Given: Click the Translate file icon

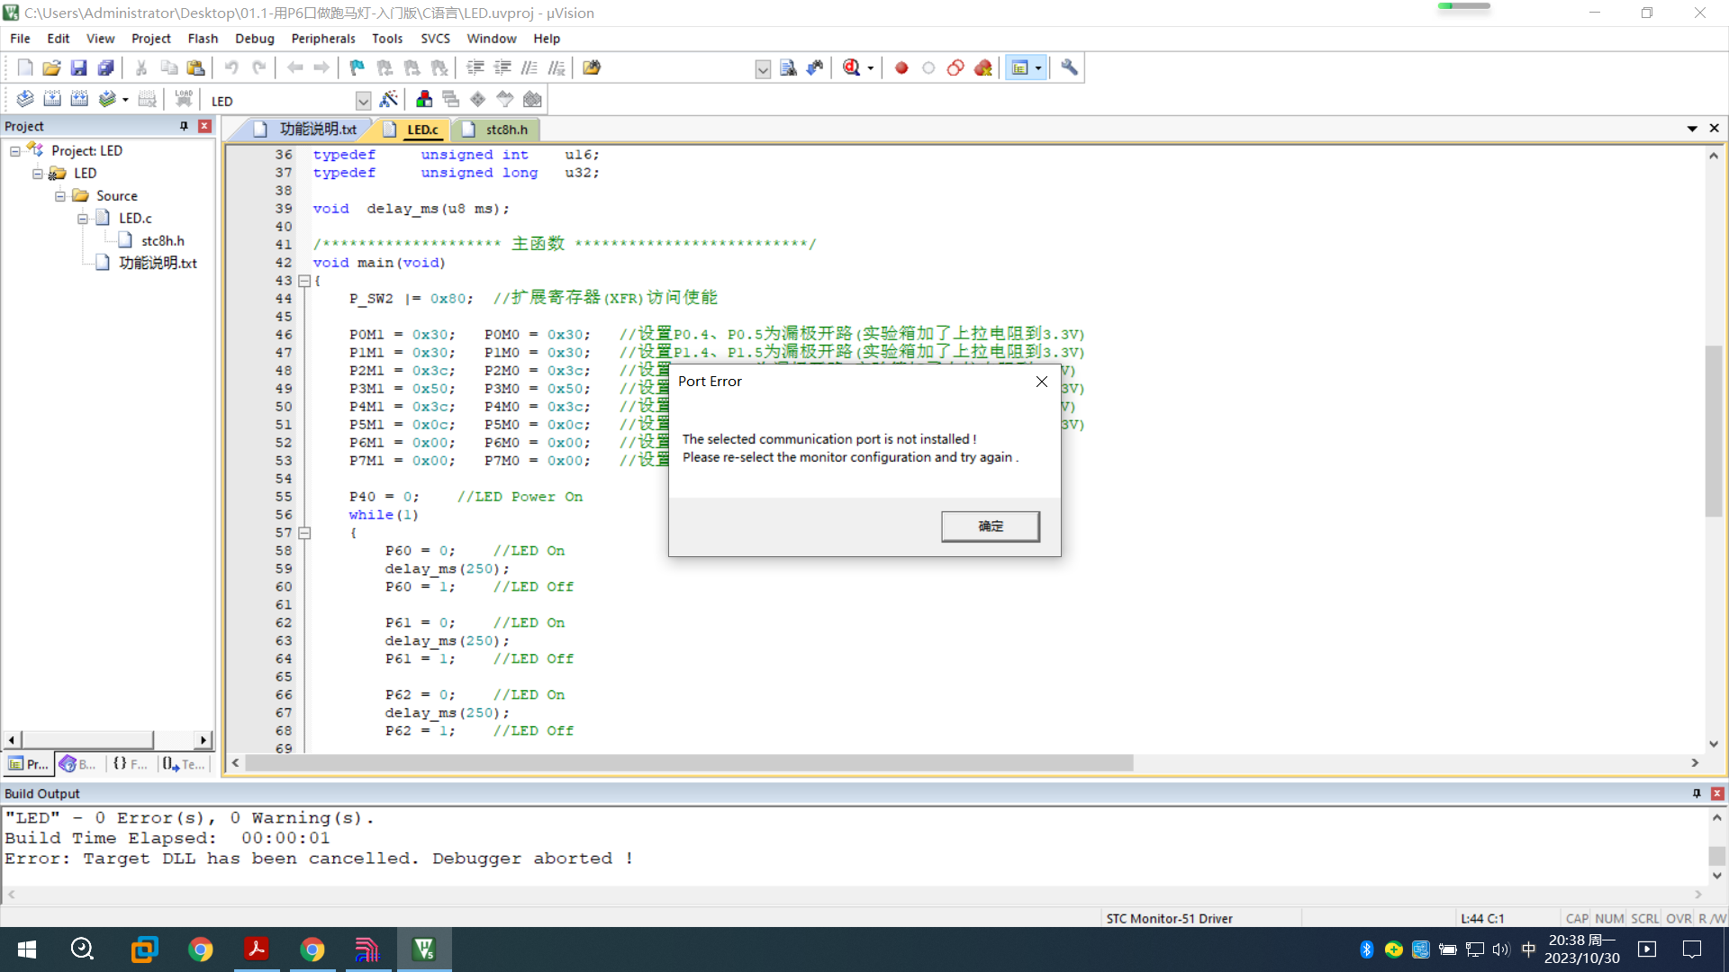Looking at the screenshot, I should pos(25,99).
